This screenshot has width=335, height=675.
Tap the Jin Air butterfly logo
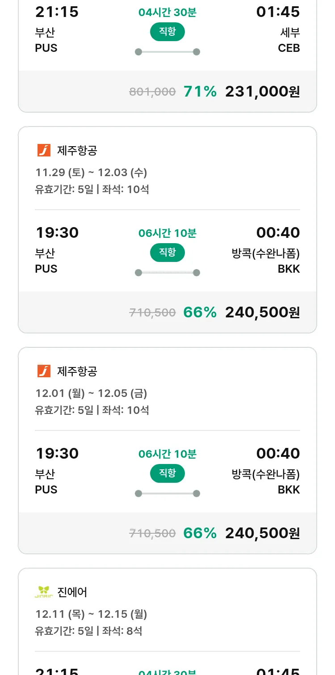click(x=44, y=592)
